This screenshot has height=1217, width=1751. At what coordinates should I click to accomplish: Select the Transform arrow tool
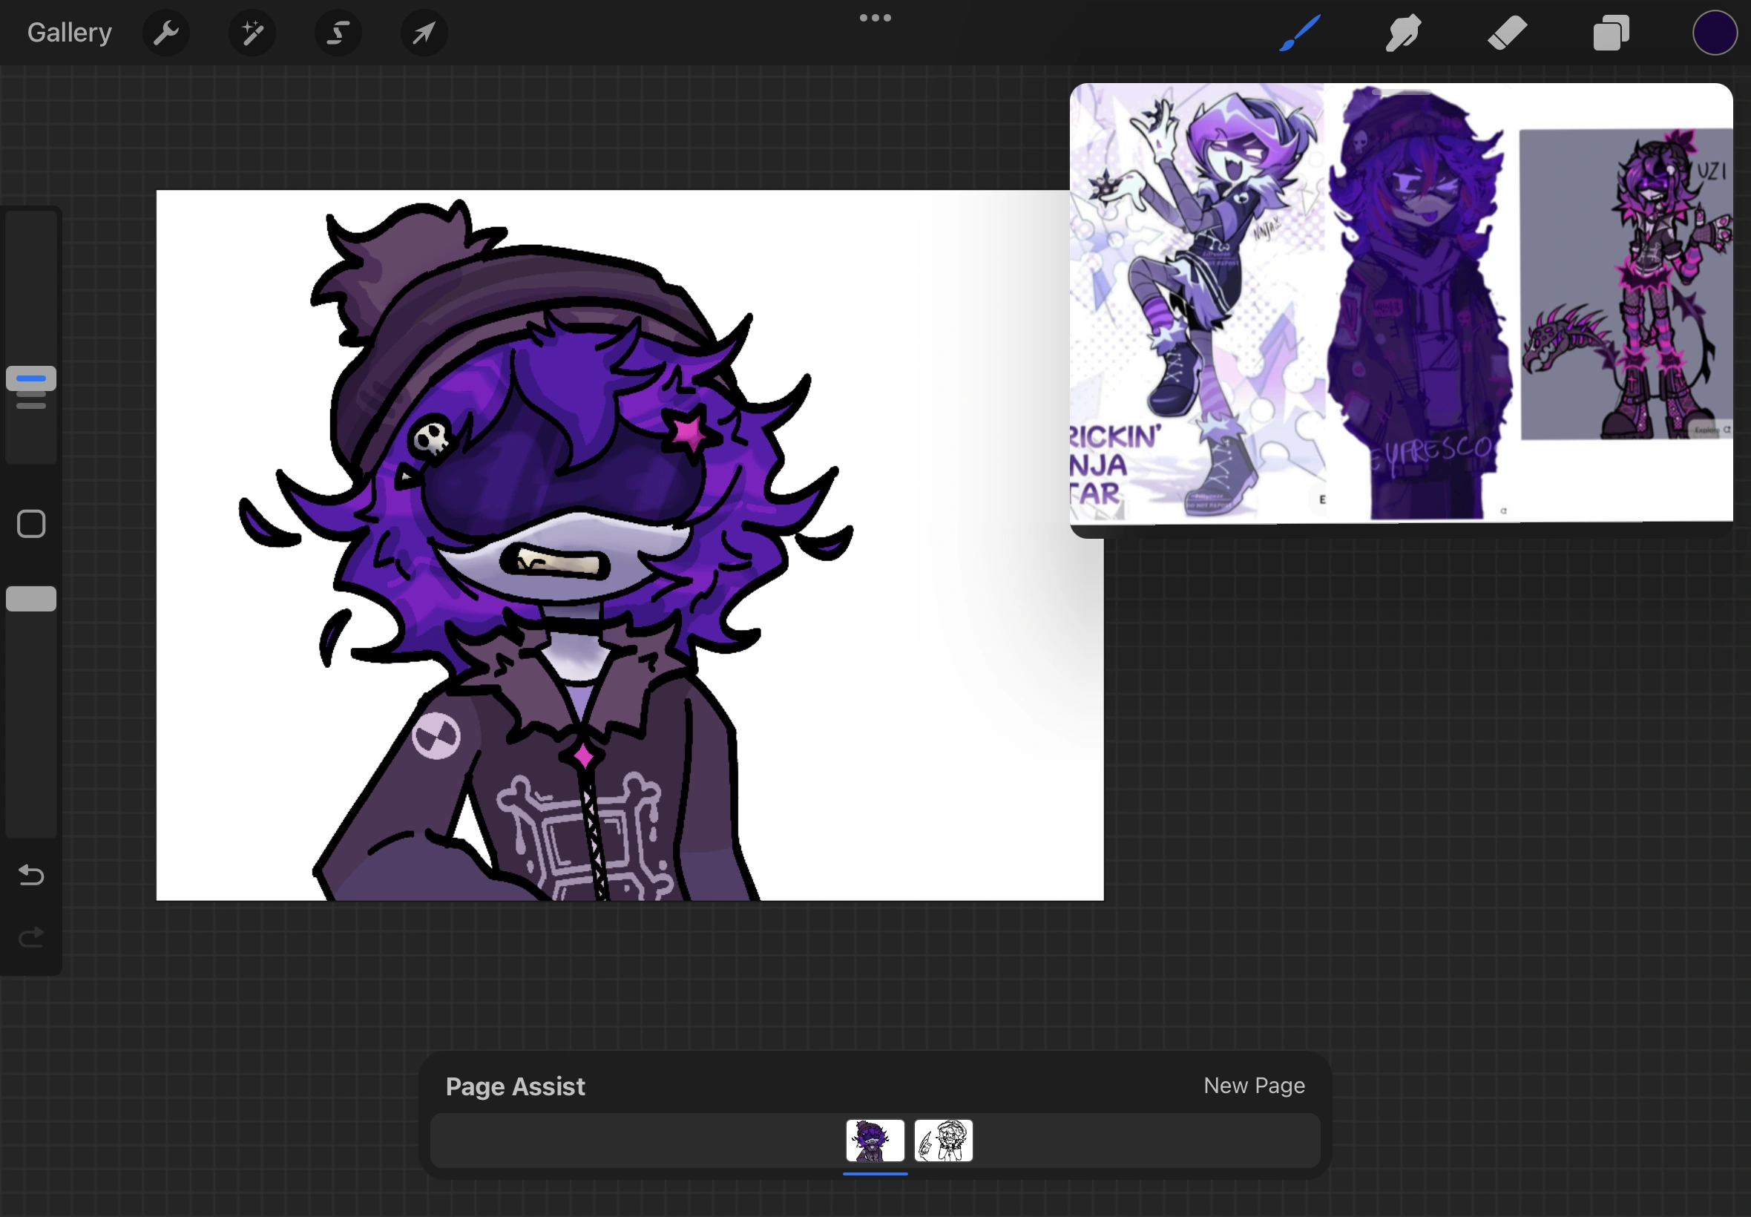[x=423, y=32]
